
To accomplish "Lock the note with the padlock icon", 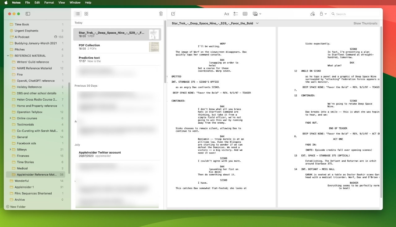I will [321, 14].
